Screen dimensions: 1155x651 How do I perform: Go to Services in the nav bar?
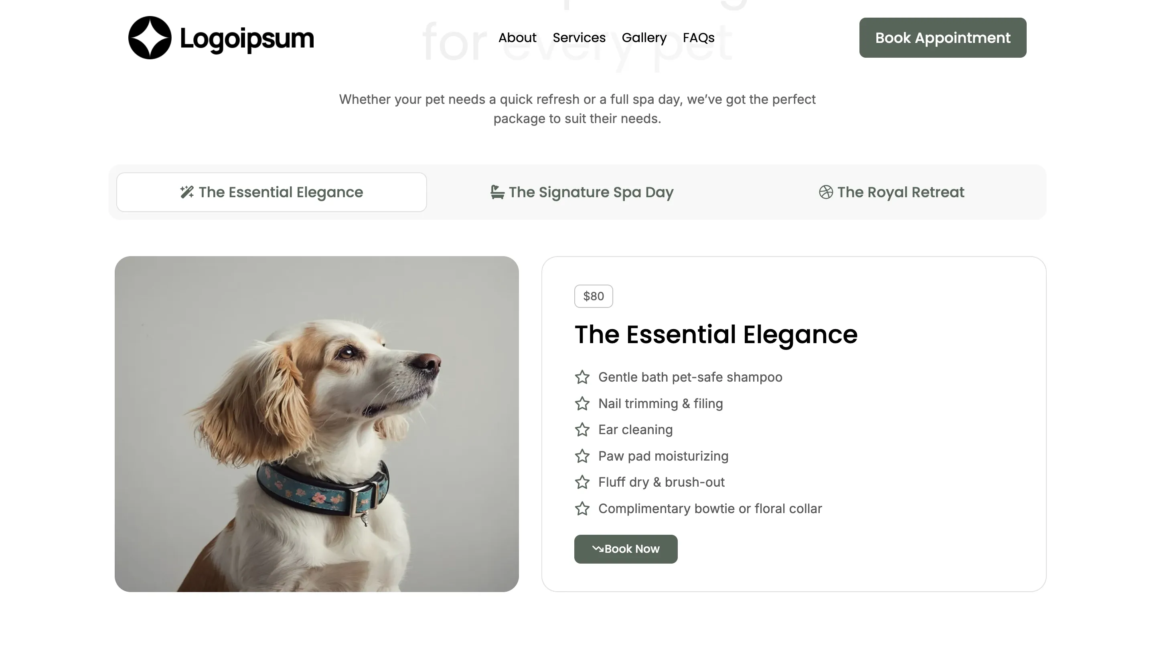pos(579,38)
